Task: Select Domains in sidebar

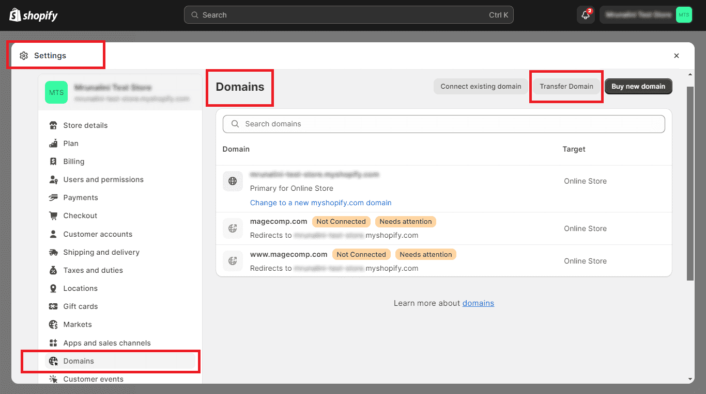Action: tap(120, 361)
